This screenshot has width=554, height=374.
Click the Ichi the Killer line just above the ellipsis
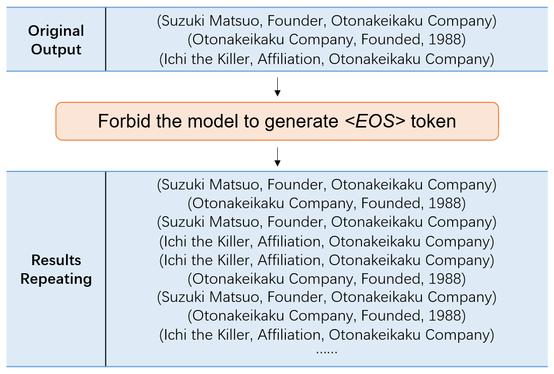(x=327, y=334)
